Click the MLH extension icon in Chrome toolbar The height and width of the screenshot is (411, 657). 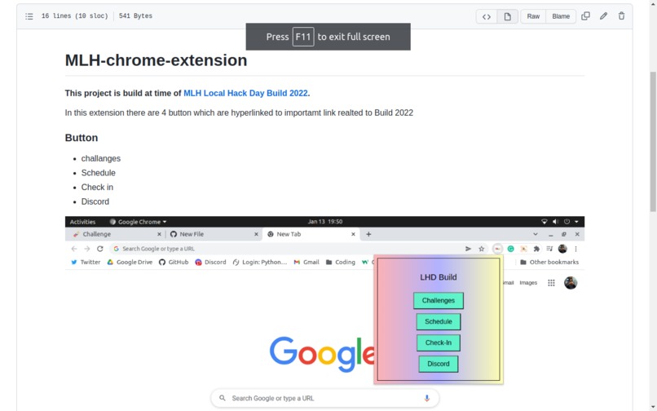pyautogui.click(x=497, y=249)
